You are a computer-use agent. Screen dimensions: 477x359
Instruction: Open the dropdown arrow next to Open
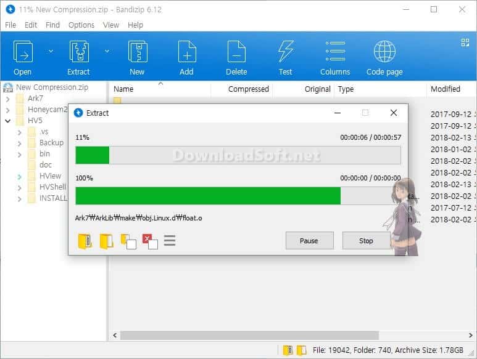point(51,51)
